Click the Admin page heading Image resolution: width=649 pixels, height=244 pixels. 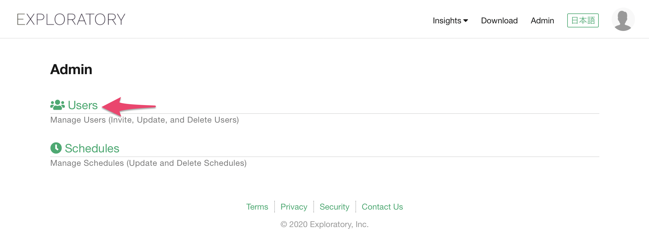click(x=71, y=69)
